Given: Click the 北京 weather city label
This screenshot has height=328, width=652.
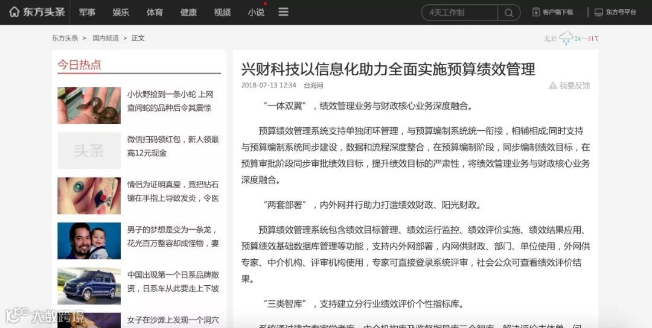Looking at the screenshot, I should click(x=550, y=38).
